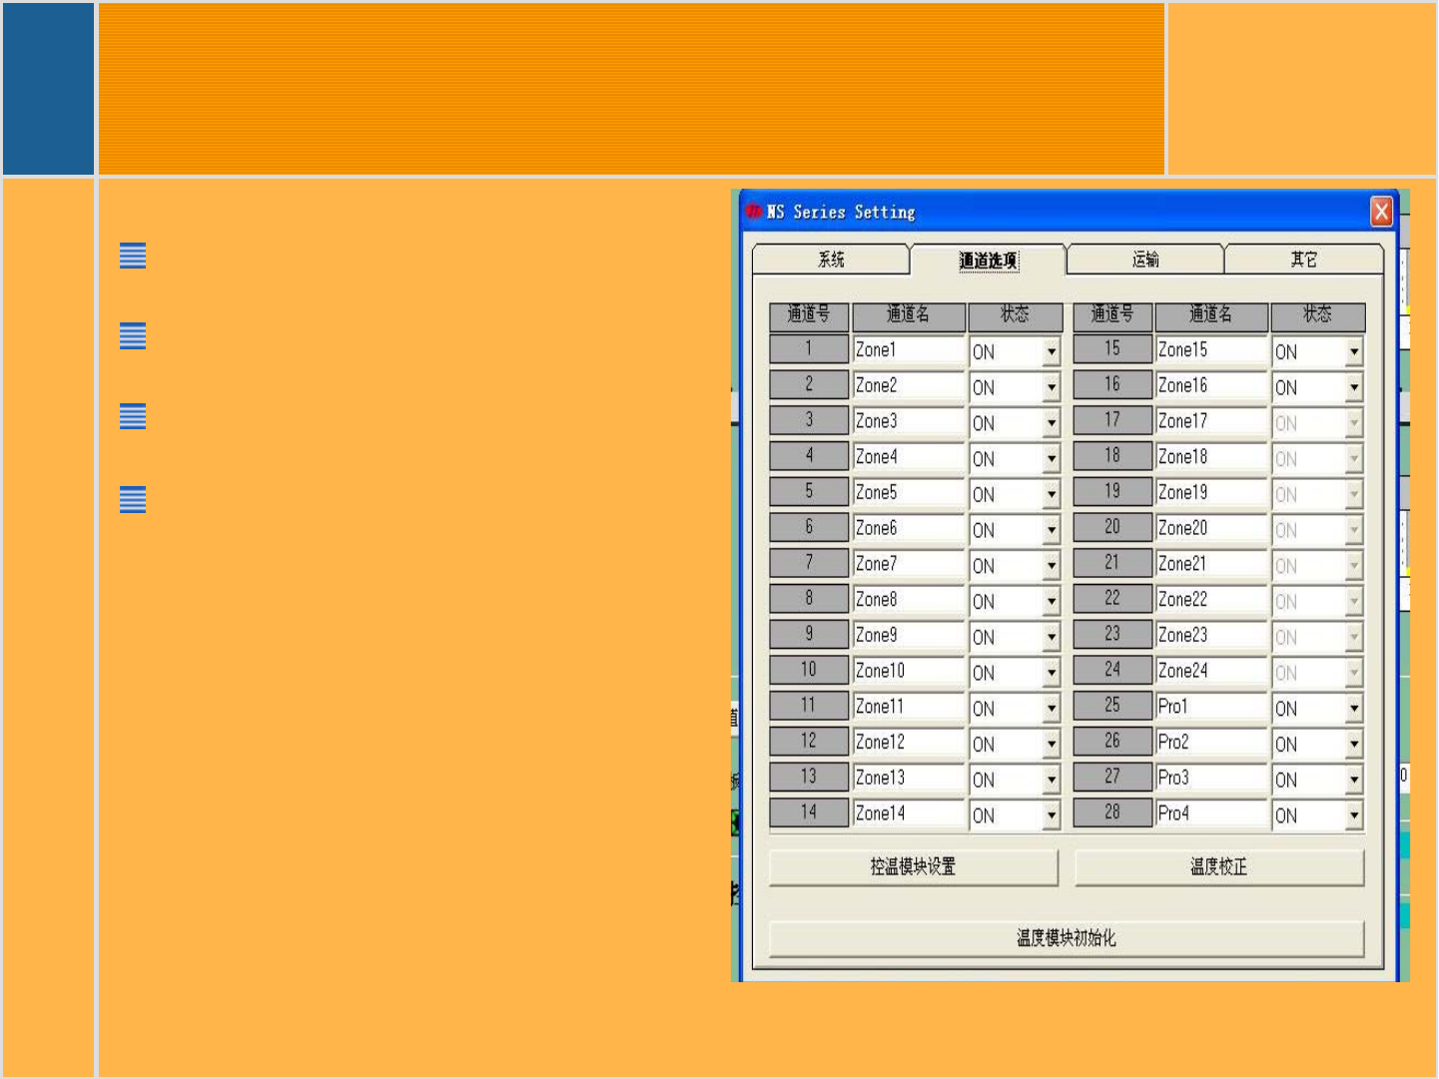
Task: Click channel number 1 cell
Action: 809,348
